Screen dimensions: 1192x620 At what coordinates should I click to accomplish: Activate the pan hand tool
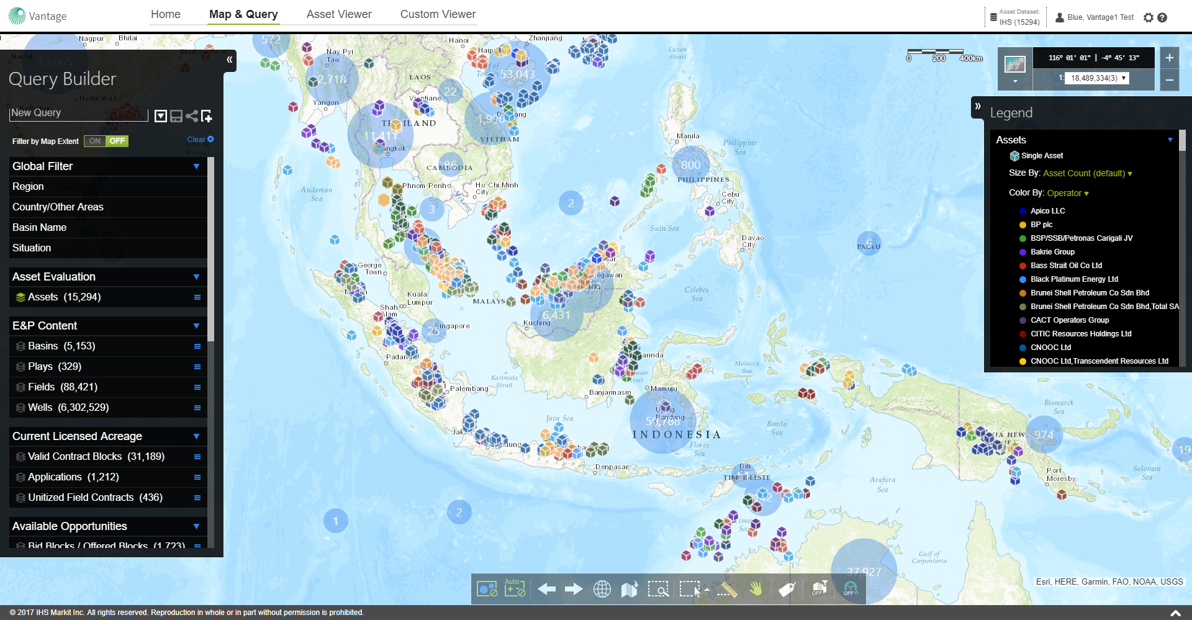[756, 589]
